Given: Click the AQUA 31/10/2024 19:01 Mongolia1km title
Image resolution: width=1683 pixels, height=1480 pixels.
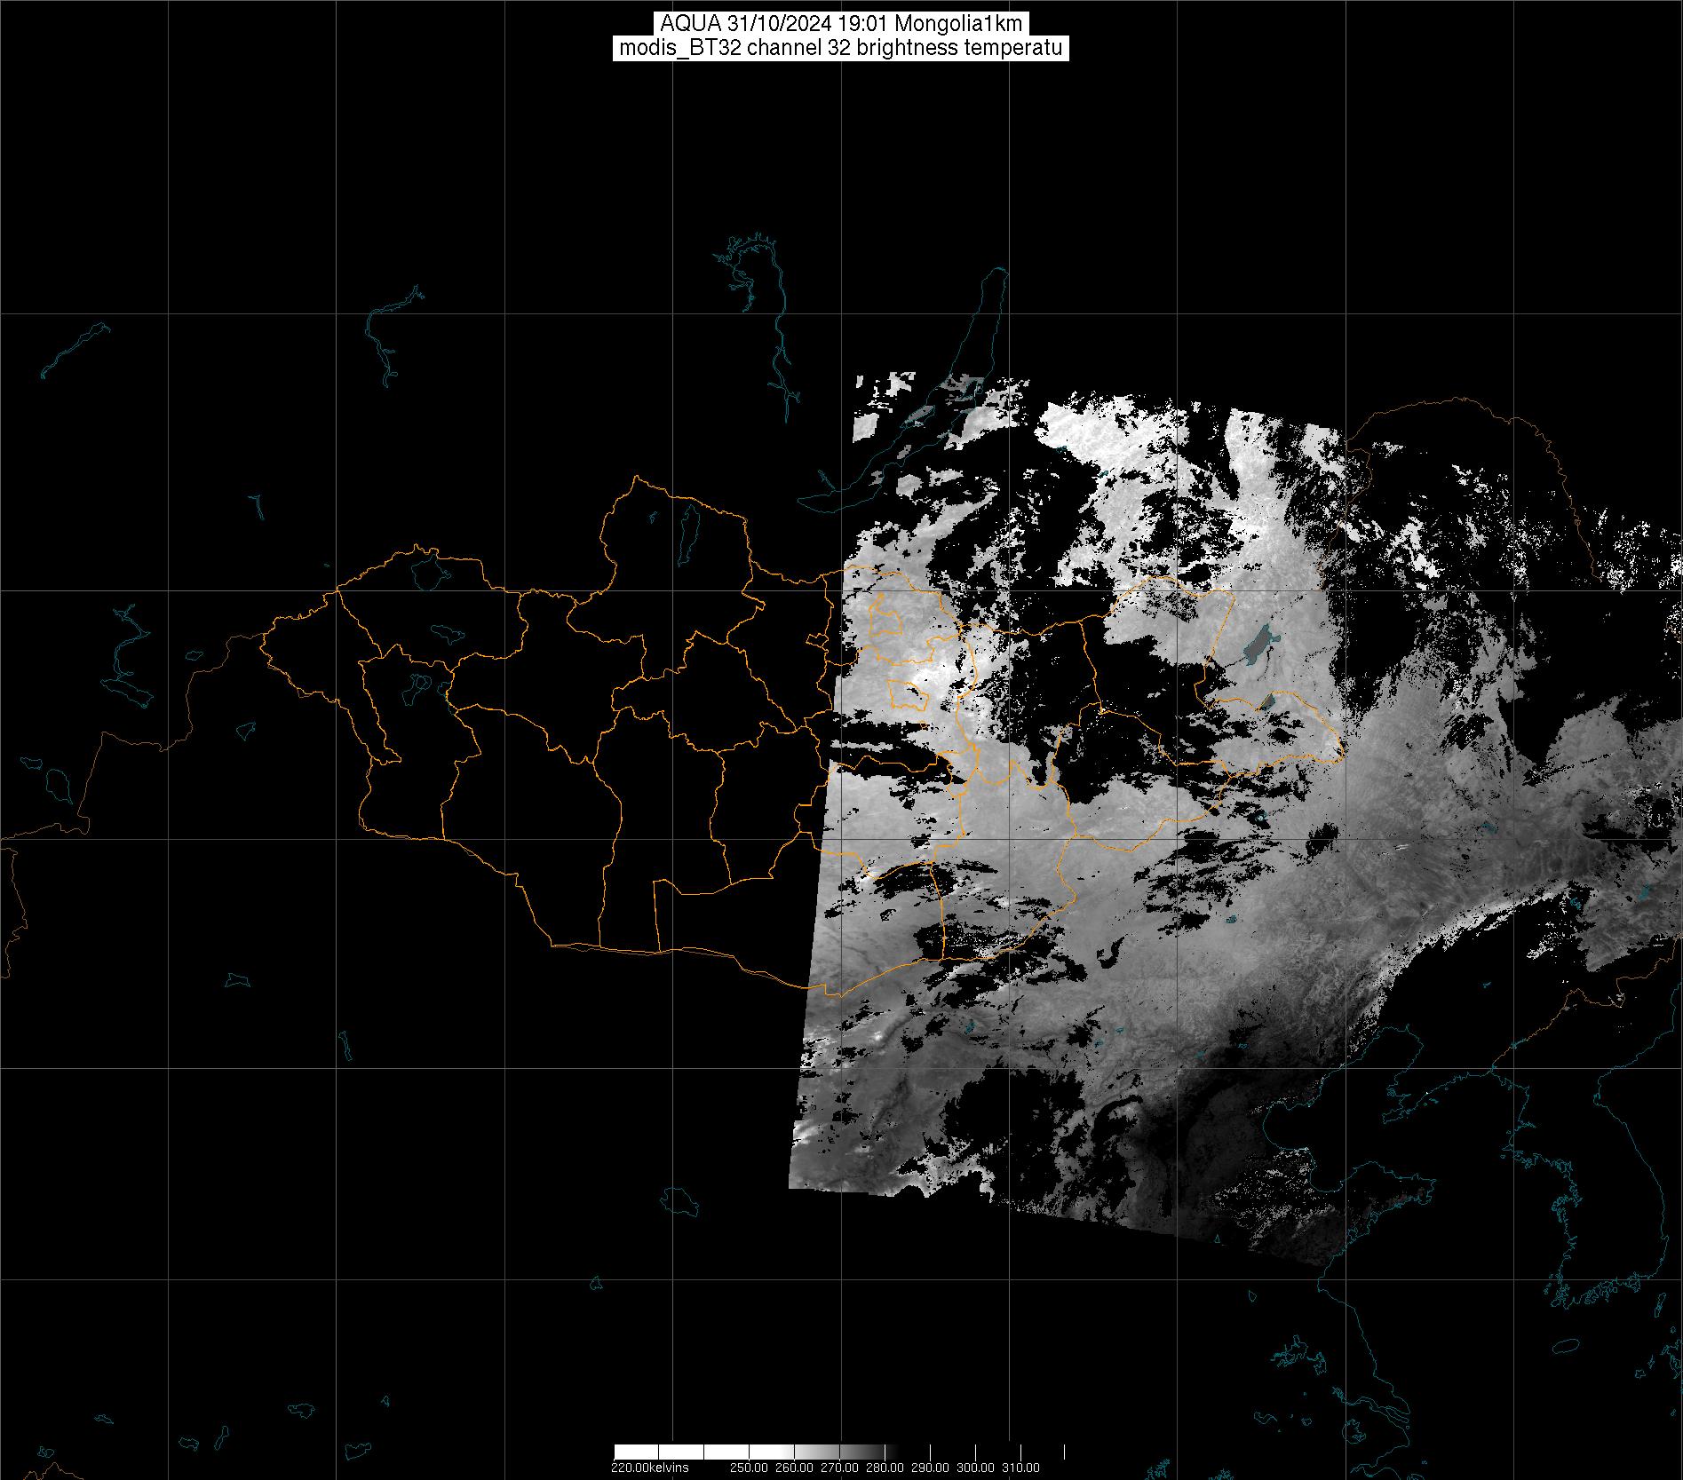Looking at the screenshot, I should tap(841, 24).
